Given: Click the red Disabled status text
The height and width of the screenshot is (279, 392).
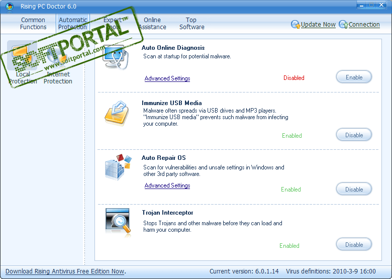Looking at the screenshot, I should (294, 78).
